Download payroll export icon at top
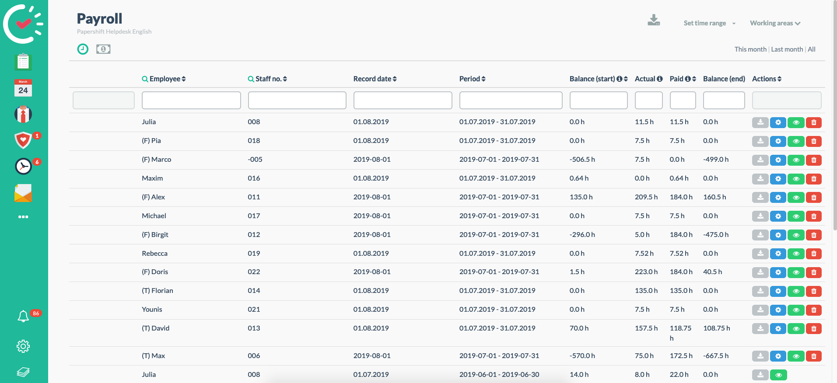Viewport: 837px width, 383px height. [654, 20]
